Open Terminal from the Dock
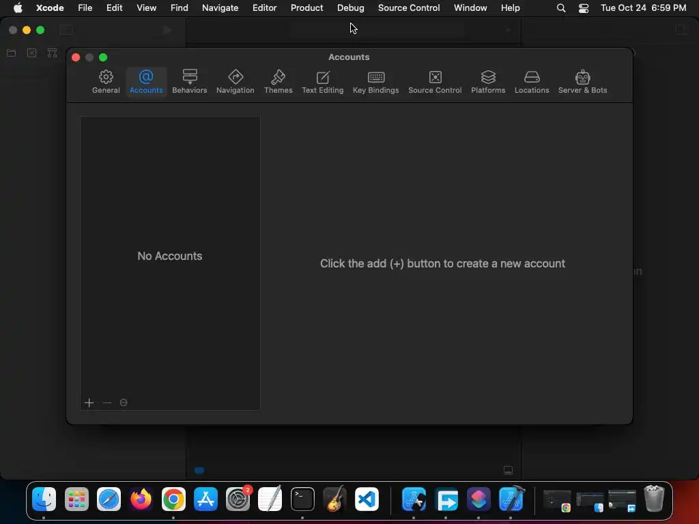This screenshot has height=524, width=699. (302, 499)
